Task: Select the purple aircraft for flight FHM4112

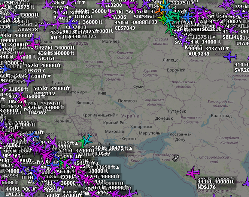Action: (29, 80)
